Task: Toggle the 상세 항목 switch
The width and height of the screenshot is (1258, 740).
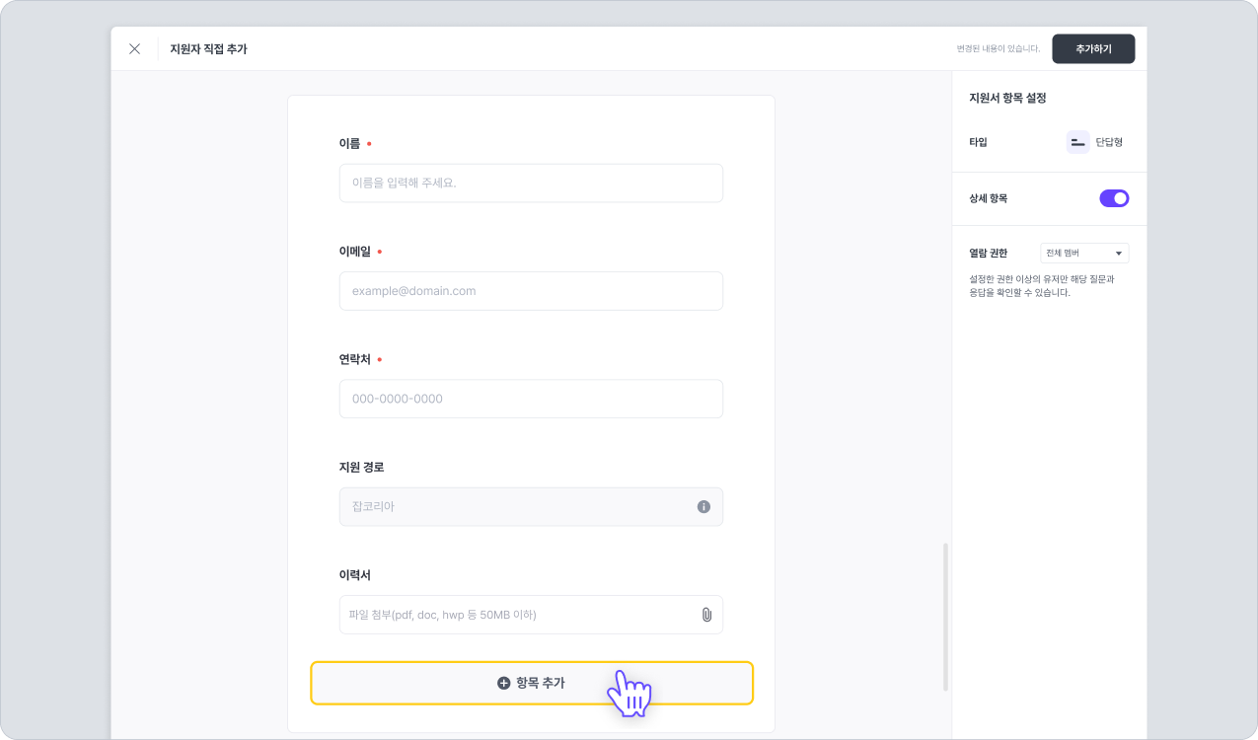Action: (x=1114, y=198)
